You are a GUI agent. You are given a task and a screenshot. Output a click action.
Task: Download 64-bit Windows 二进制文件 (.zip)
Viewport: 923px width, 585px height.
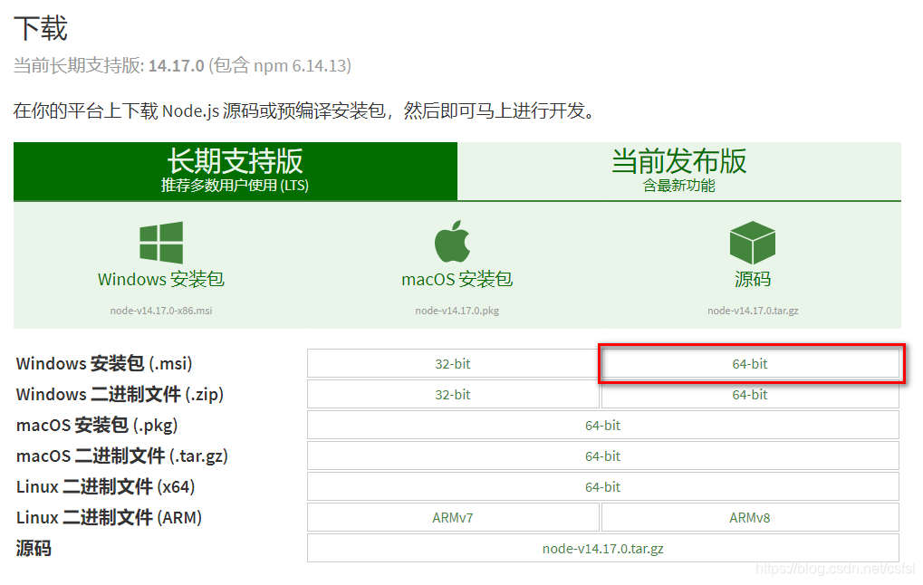click(x=750, y=394)
